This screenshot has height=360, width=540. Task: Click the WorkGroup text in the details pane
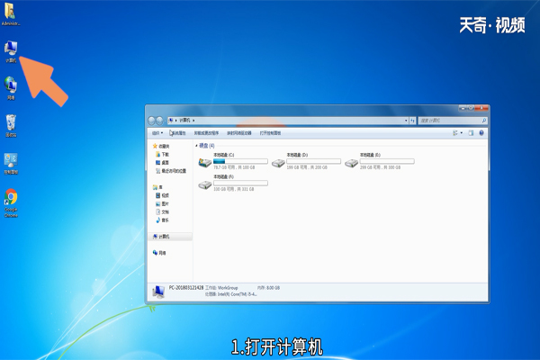click(228, 288)
